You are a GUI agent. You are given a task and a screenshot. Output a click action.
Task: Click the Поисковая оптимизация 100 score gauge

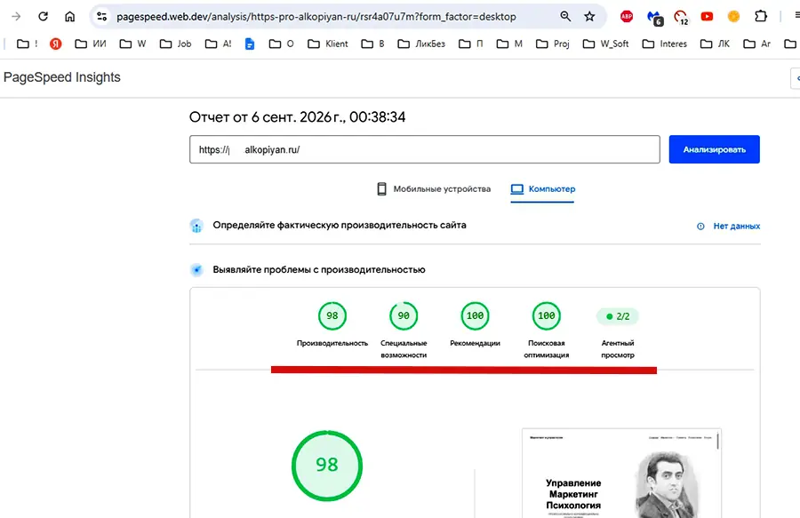click(x=547, y=316)
